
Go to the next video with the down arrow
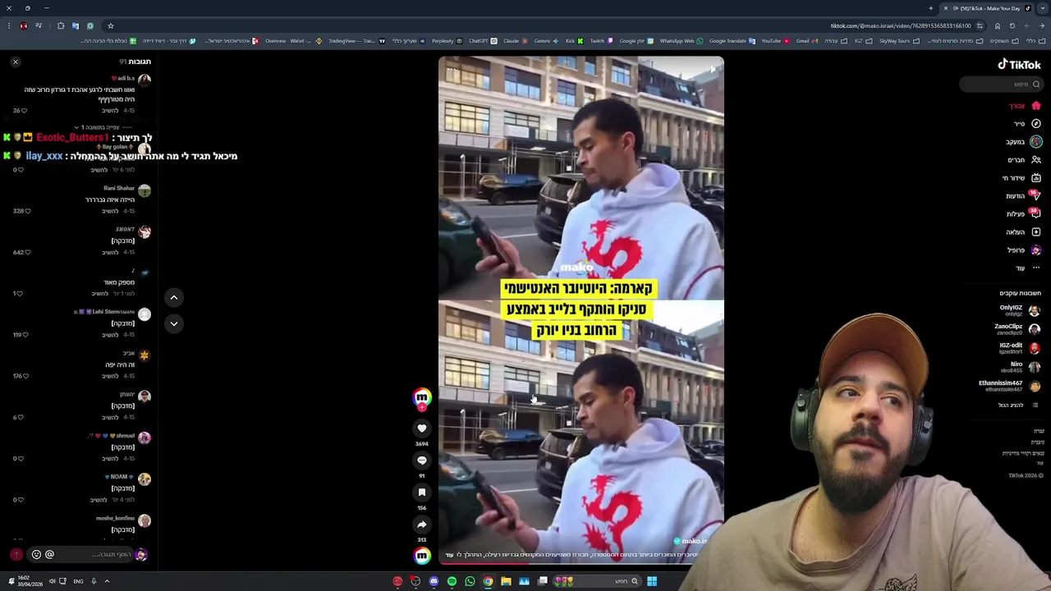click(174, 323)
